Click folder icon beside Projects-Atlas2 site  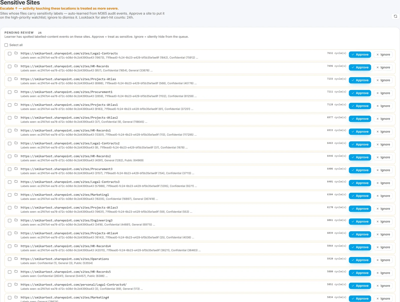16,117
